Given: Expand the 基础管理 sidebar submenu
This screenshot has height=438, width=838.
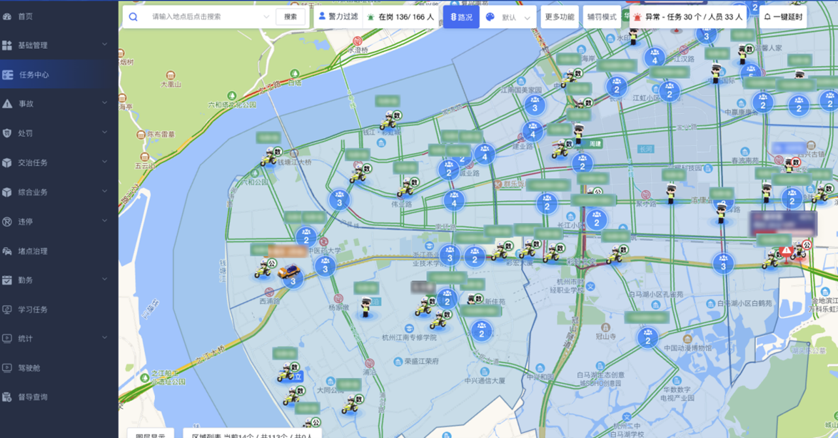Looking at the screenshot, I should 105,45.
